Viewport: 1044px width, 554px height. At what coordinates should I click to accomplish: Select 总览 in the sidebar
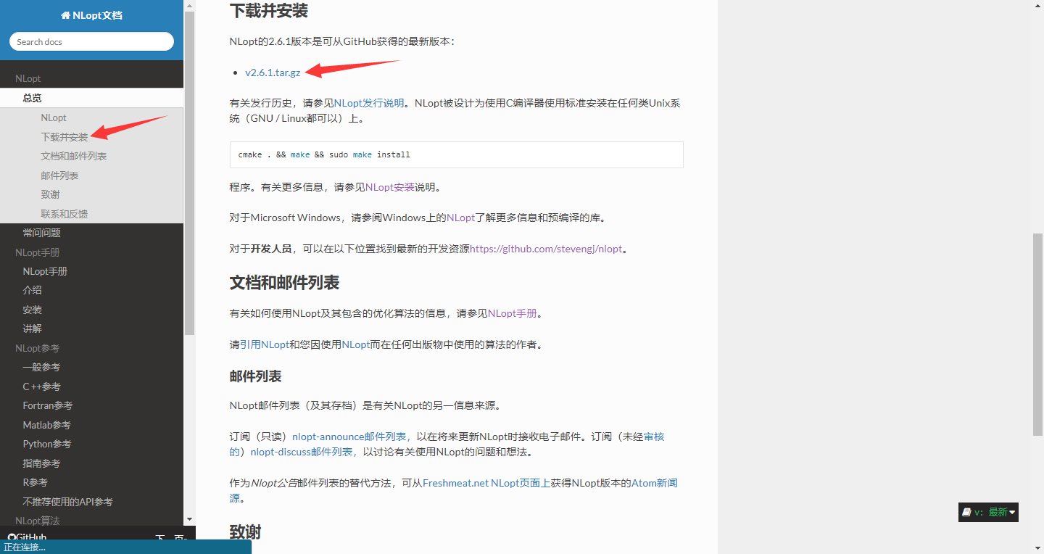click(91, 98)
